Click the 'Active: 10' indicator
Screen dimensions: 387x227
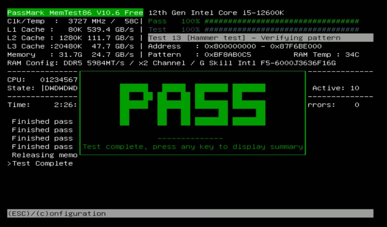tap(336, 88)
